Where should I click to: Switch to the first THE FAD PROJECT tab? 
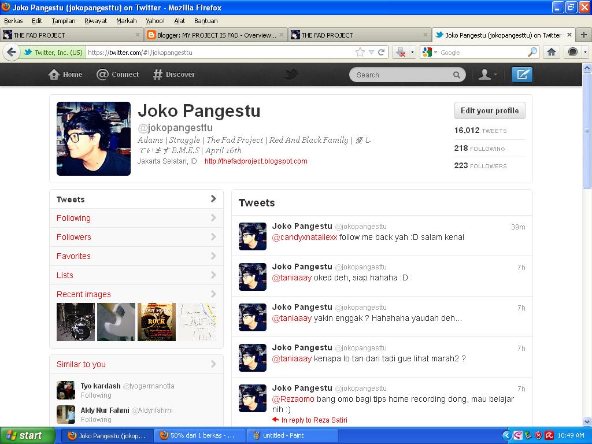click(72, 35)
